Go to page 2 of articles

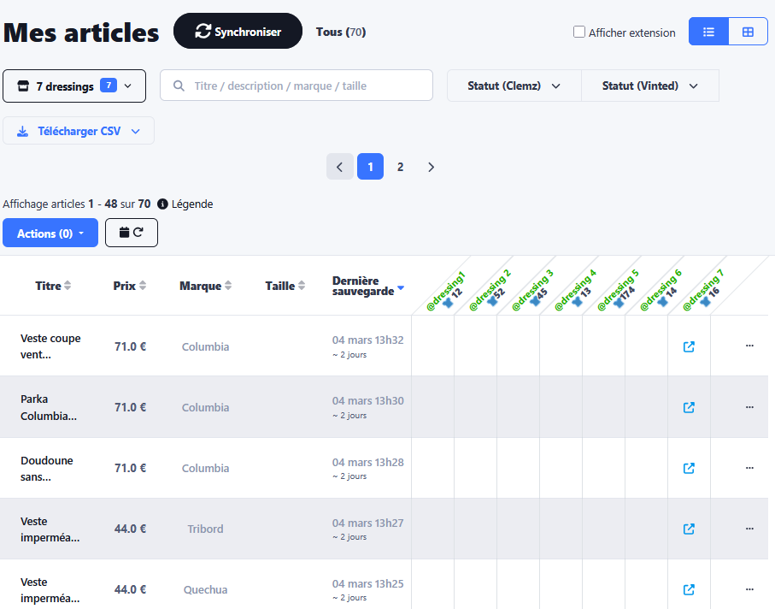pos(400,167)
